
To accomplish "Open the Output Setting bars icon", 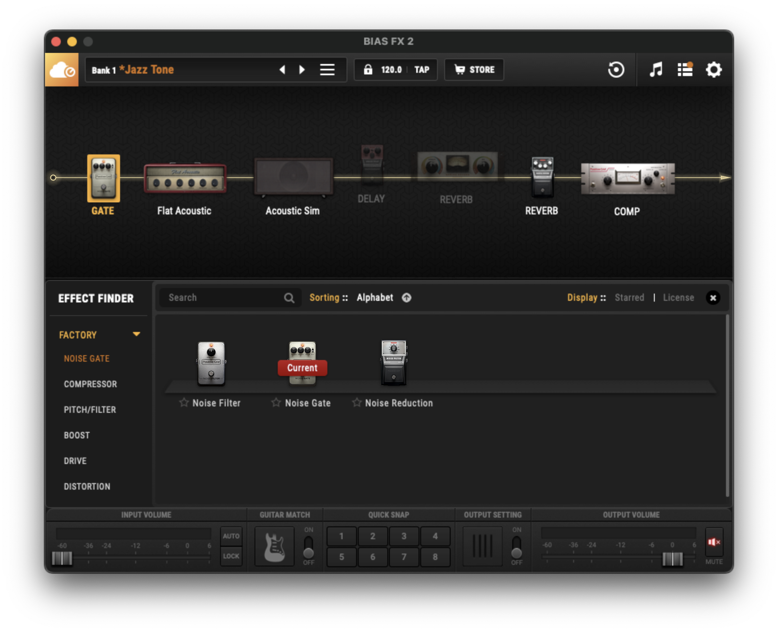I will (482, 546).
